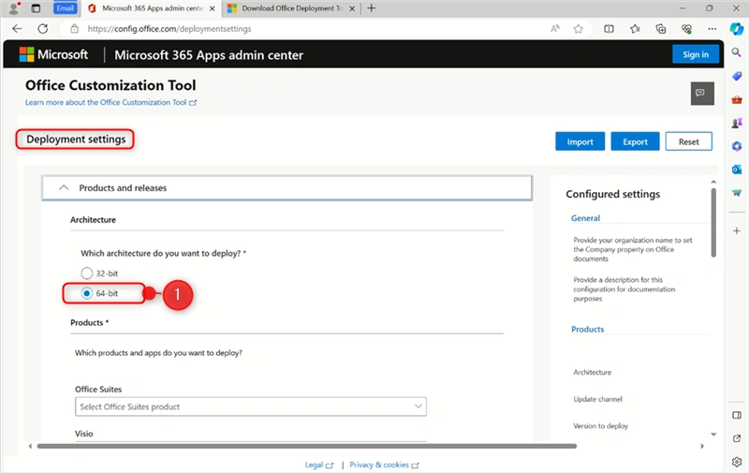This screenshot has width=749, height=473.
Task: Click the Deployment settings heading
Action: (x=76, y=139)
